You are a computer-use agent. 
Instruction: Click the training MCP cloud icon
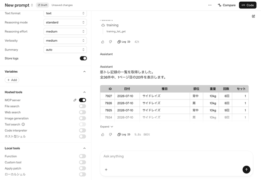[x=103, y=25]
